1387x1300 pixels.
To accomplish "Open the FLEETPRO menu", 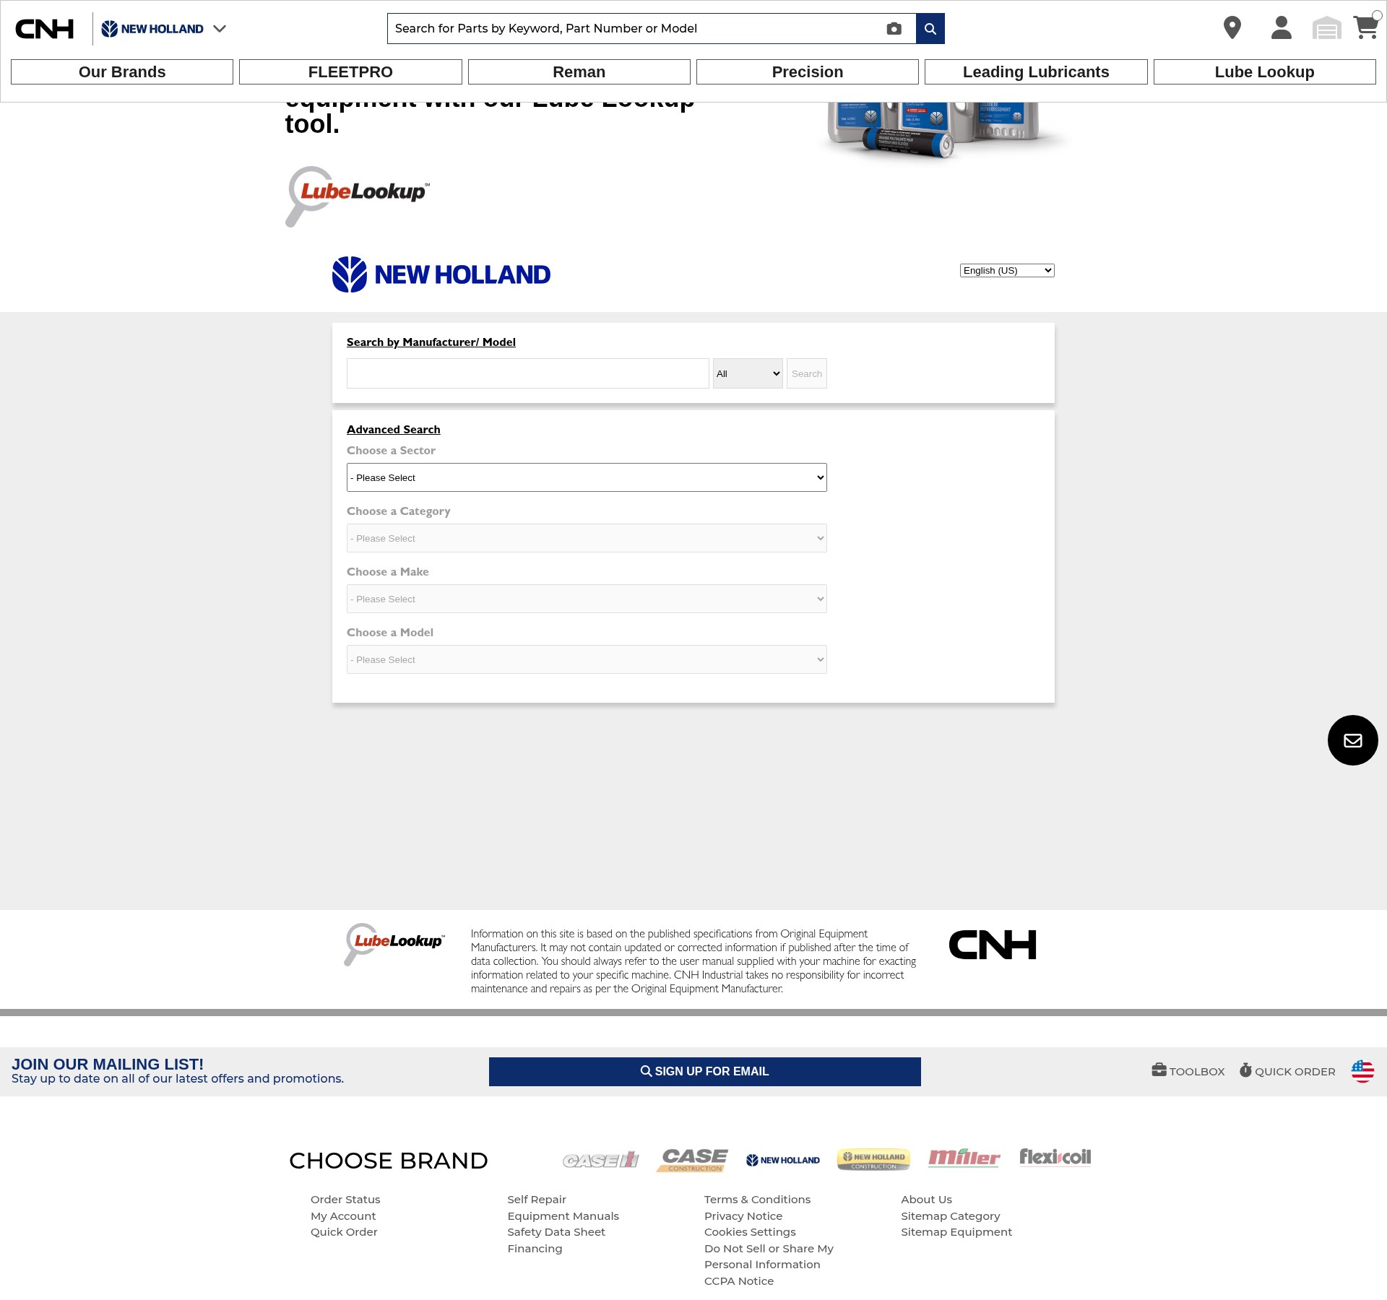I will coord(350,72).
